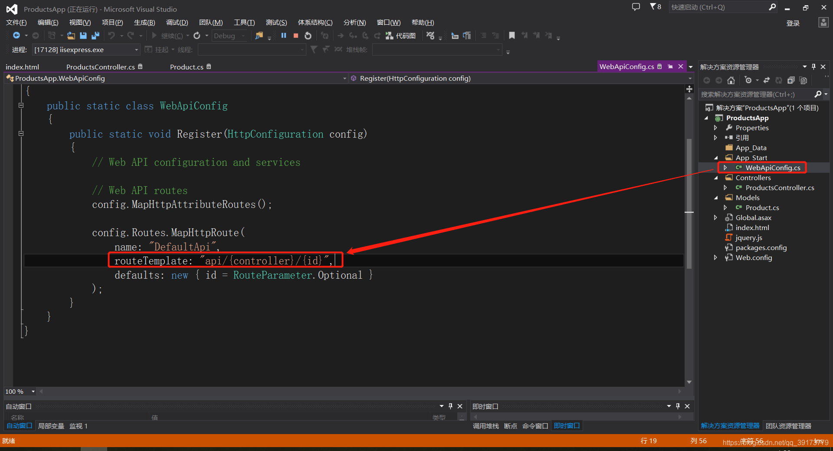Screen dimensions: 833x451
Task: Select jquery.js in Solution Explorer
Action: point(748,237)
